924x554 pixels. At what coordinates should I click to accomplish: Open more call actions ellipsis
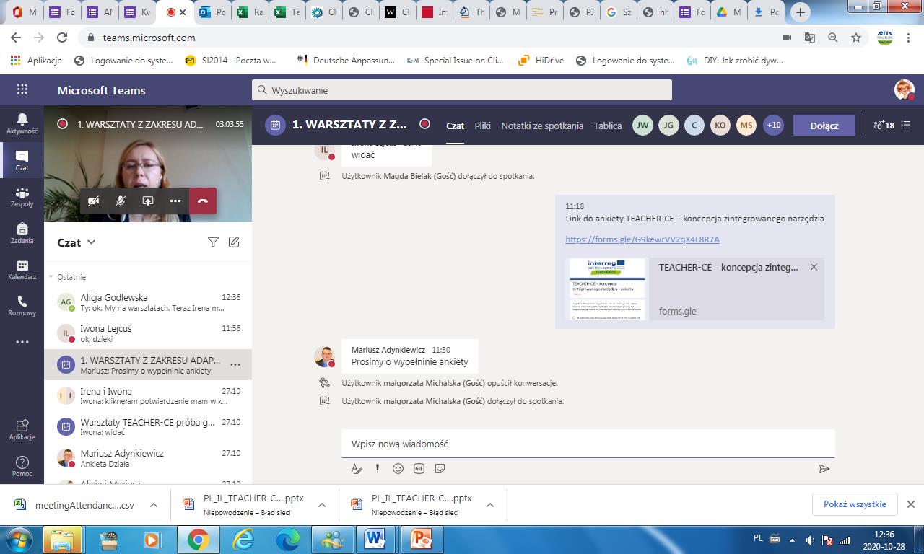pos(175,201)
